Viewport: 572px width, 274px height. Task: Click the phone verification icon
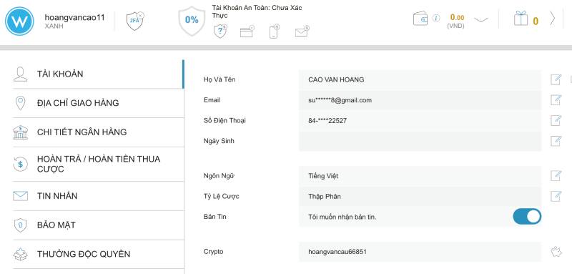[x=274, y=31]
